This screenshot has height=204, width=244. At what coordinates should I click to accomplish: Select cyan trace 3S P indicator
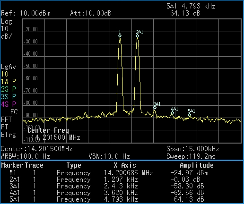click(x=9, y=97)
